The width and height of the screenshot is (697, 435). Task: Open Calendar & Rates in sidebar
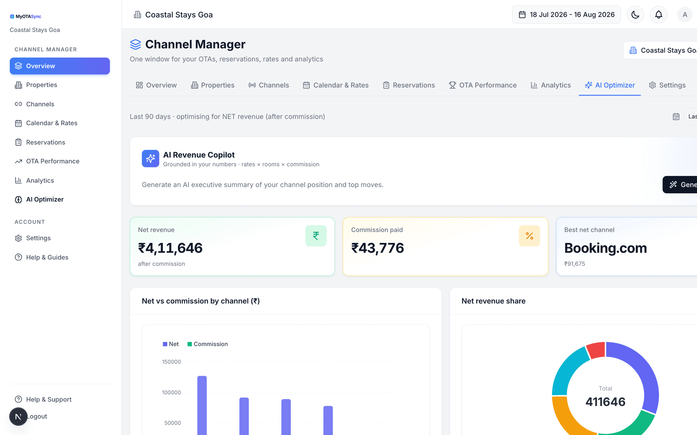(60, 123)
